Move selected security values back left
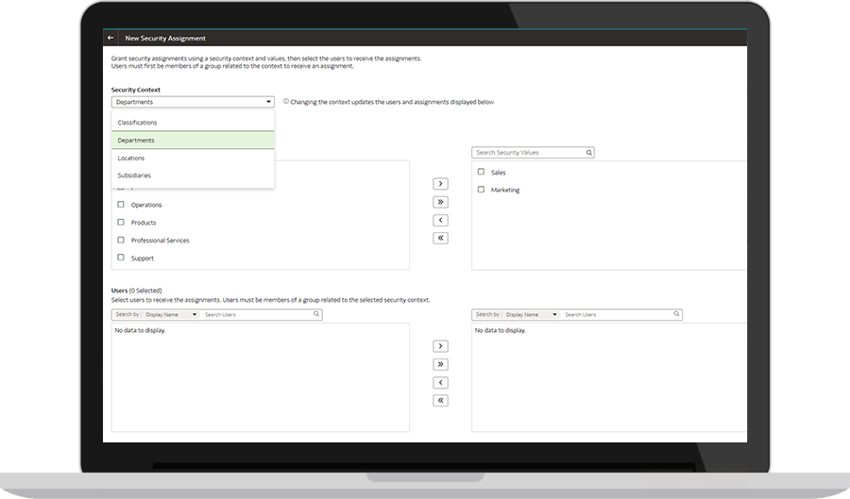The width and height of the screenshot is (850, 499). [x=440, y=221]
